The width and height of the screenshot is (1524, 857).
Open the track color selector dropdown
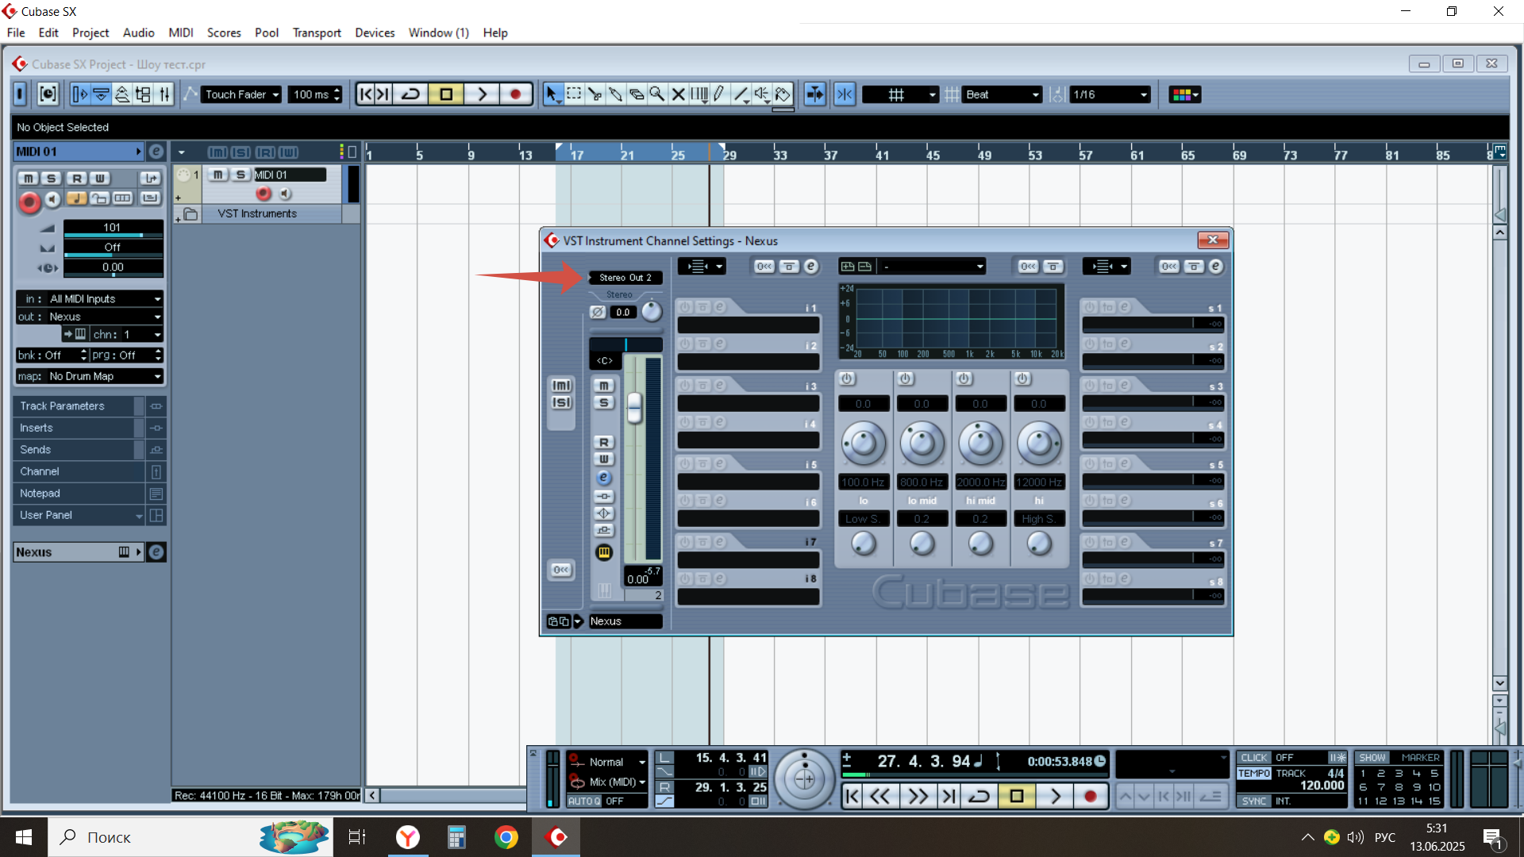pyautogui.click(x=1185, y=94)
